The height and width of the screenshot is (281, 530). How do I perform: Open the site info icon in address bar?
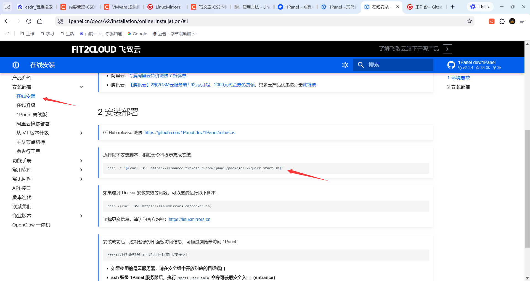[x=61, y=21]
